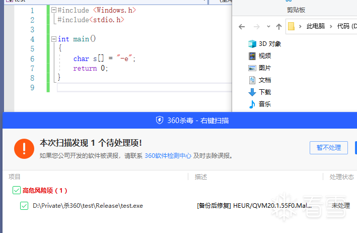Click the 高危风险项 ( 1 ) group label
This screenshot has height=233, width=357.
click(x=45, y=190)
